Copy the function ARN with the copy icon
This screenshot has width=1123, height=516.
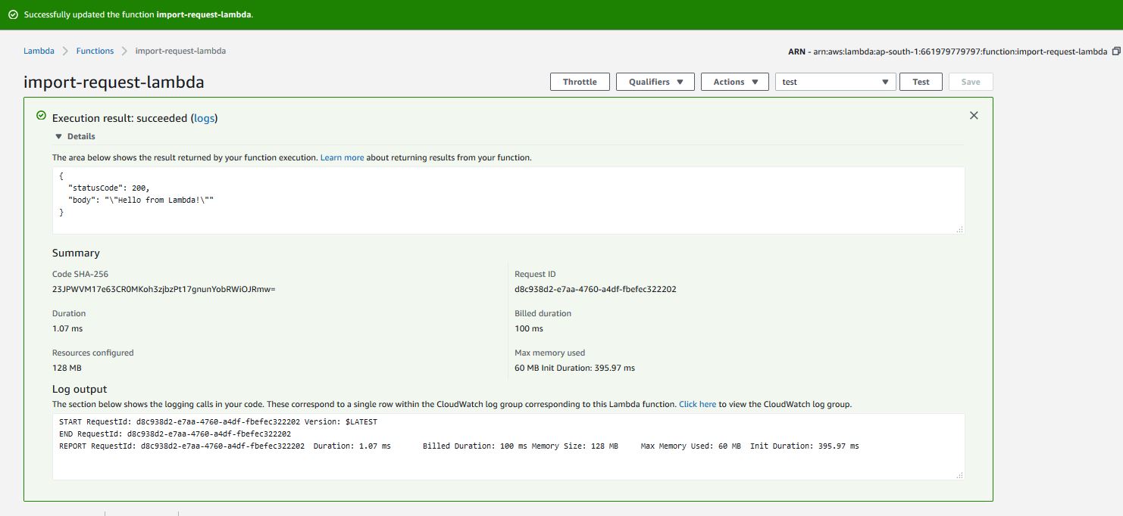pyautogui.click(x=1115, y=51)
